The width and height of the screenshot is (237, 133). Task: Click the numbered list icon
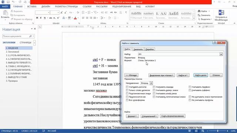click(89, 13)
